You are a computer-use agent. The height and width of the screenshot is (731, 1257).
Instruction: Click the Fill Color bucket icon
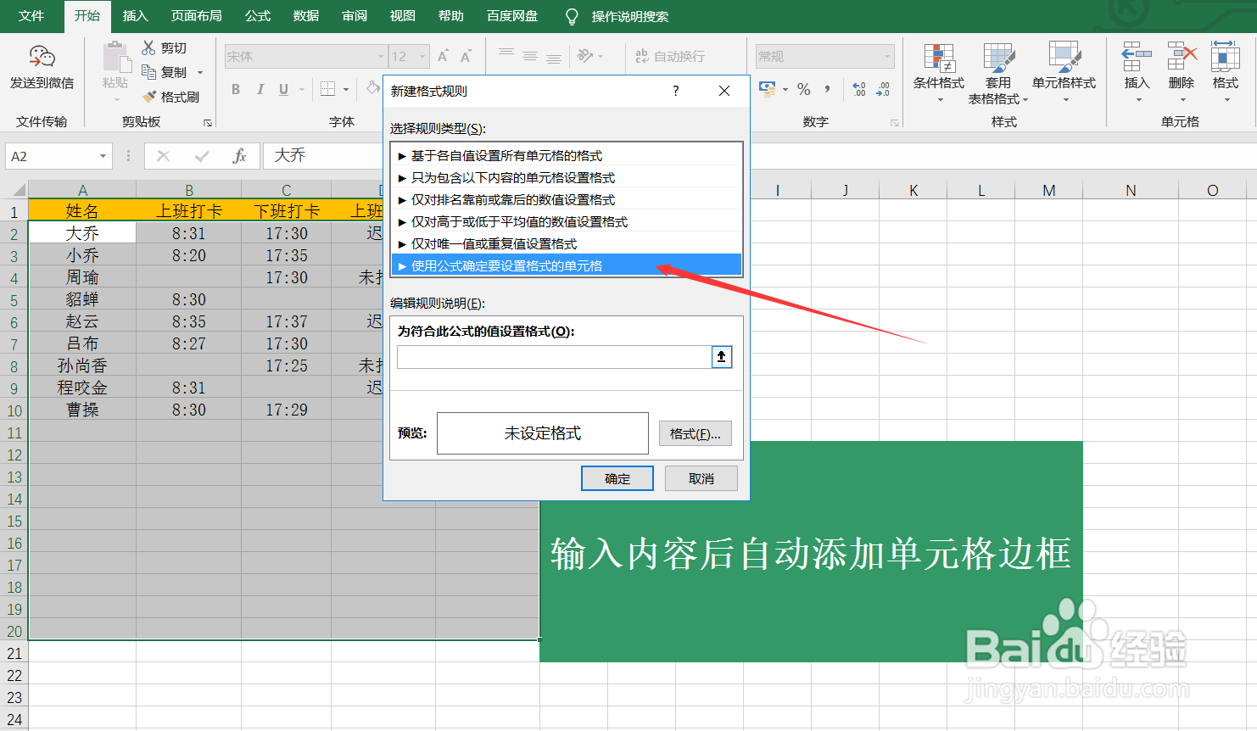[x=374, y=88]
